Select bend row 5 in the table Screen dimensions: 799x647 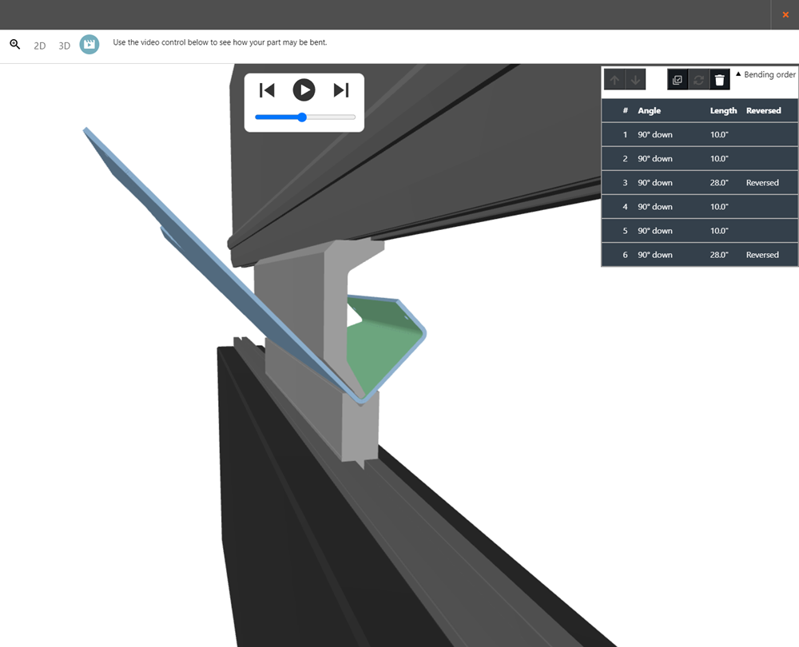(x=700, y=230)
